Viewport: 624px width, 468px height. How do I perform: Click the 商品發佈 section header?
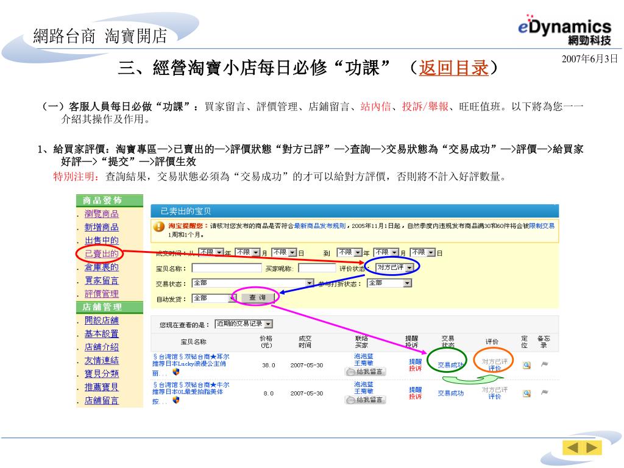110,200
